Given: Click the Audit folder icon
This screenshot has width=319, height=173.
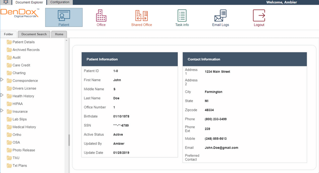Looking at the screenshot, I should [x=9, y=57].
